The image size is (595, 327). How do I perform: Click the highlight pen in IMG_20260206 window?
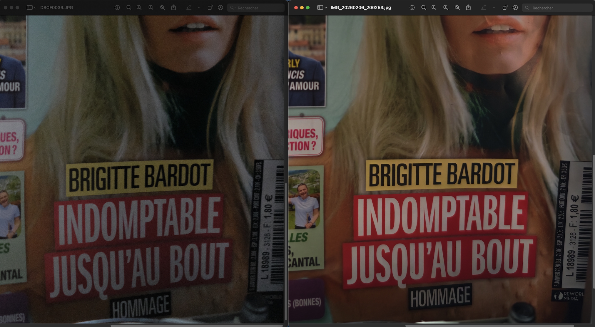[484, 8]
